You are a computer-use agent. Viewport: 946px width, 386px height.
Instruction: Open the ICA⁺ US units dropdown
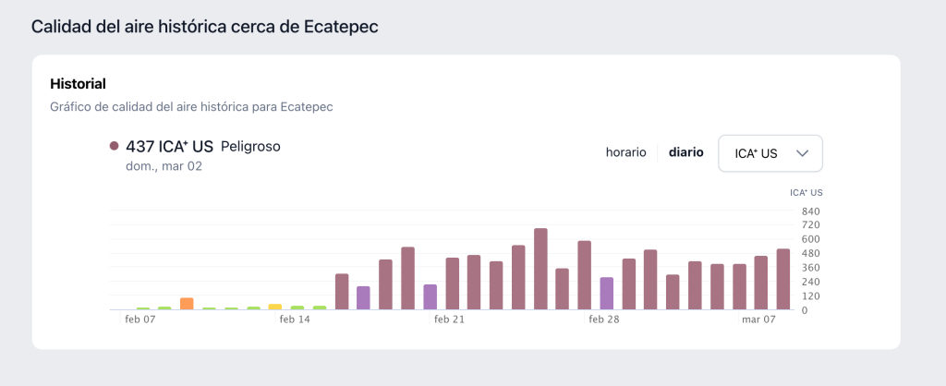[770, 153]
